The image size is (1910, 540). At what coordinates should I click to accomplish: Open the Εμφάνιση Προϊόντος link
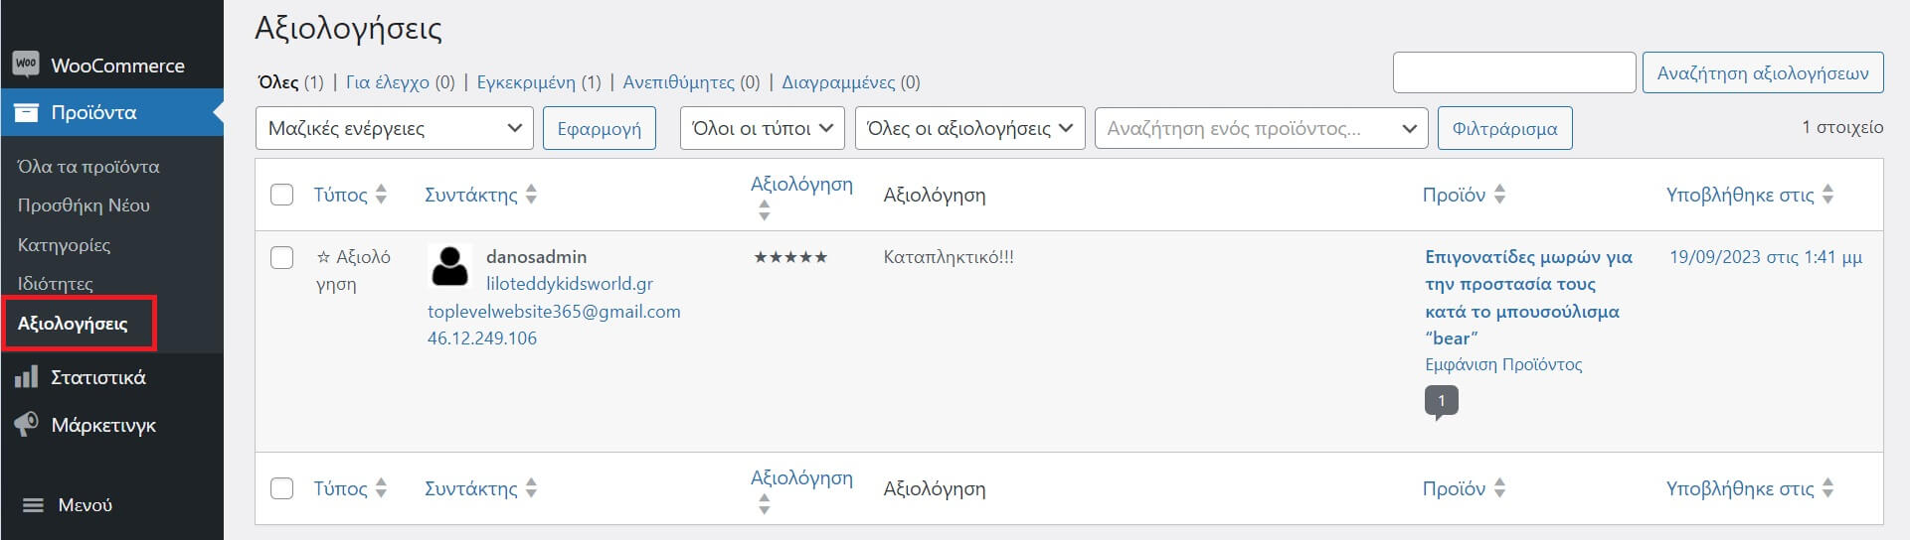pos(1503,364)
